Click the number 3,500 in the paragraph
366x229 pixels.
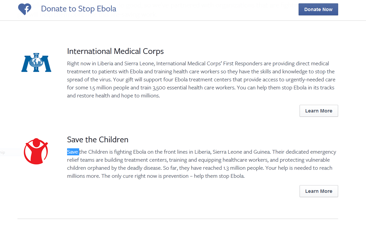coord(159,88)
